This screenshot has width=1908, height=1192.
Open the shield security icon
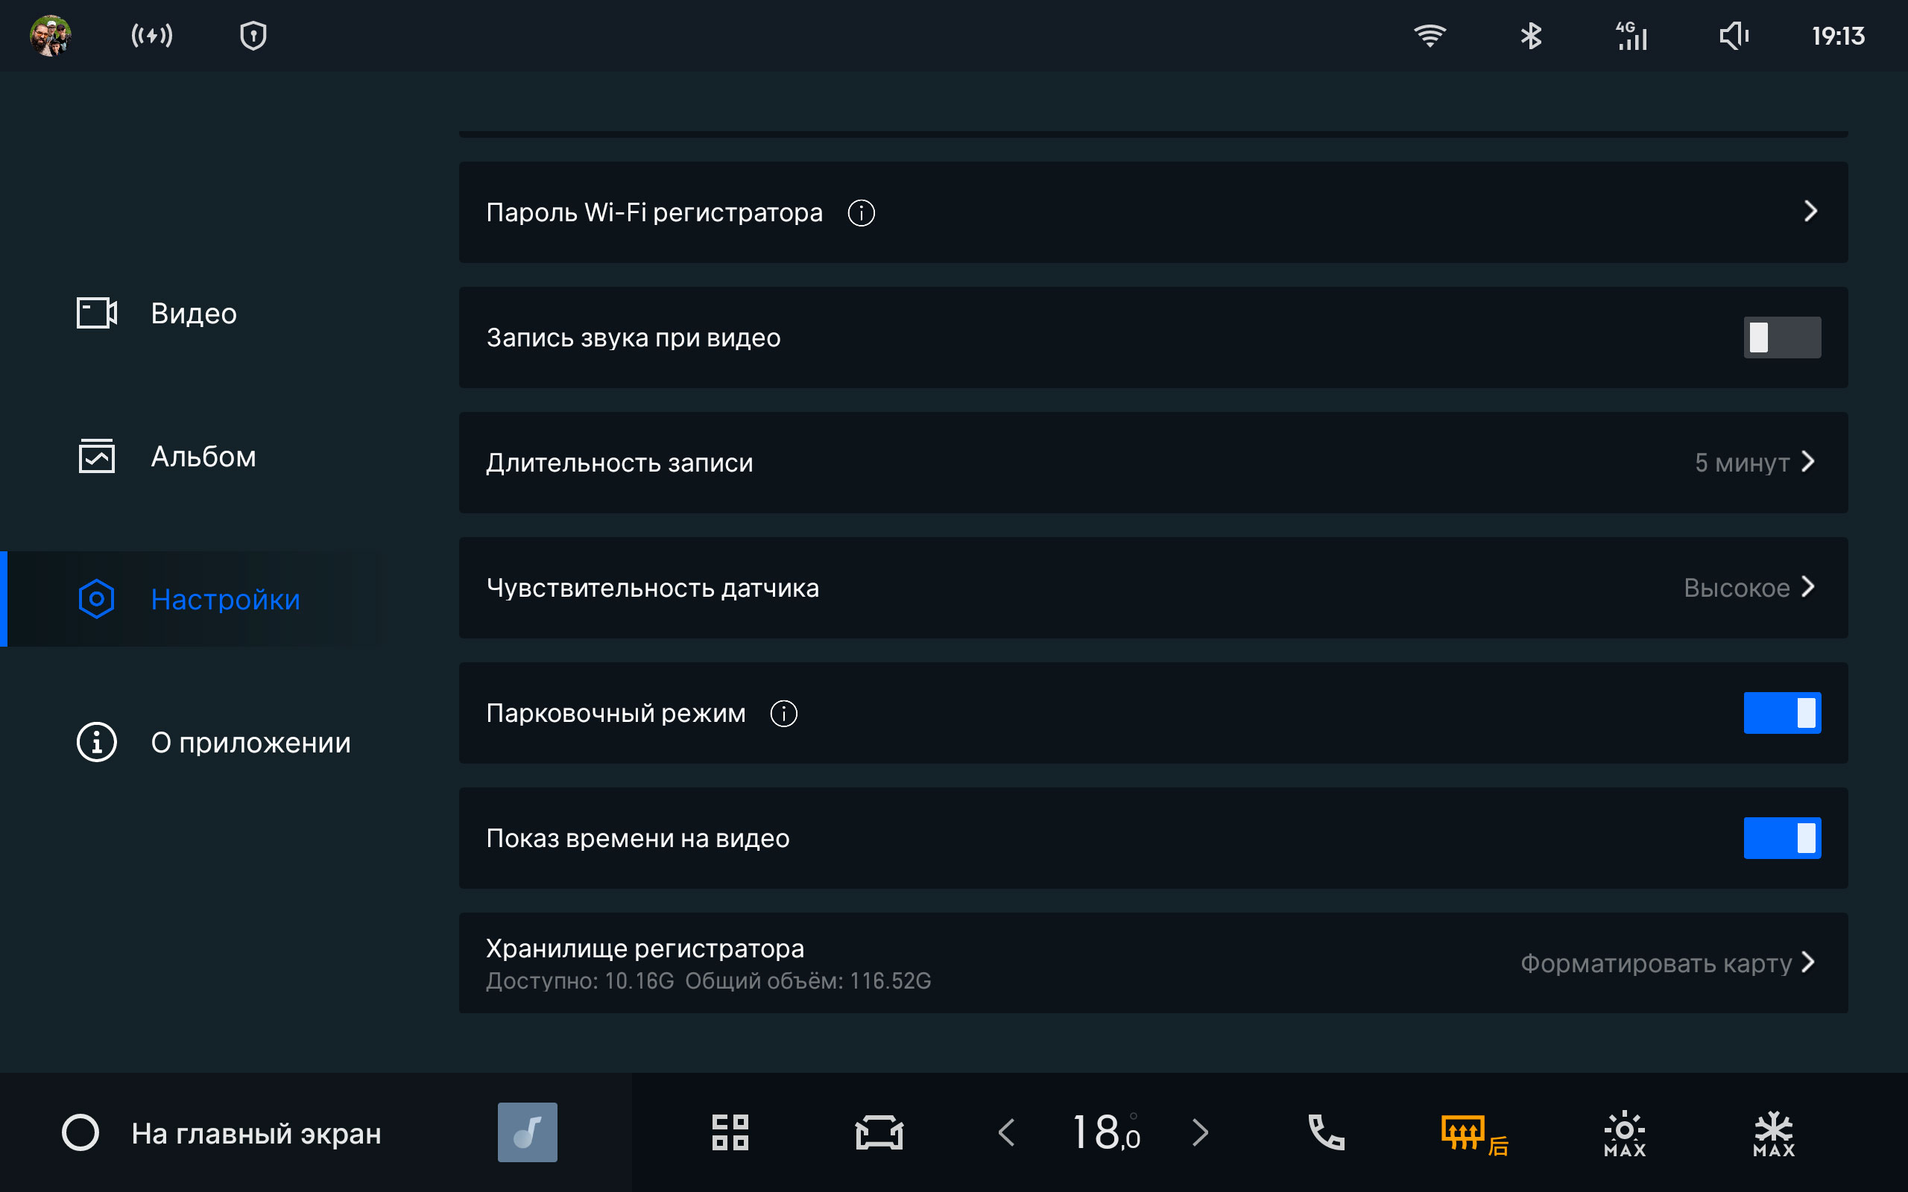253,36
